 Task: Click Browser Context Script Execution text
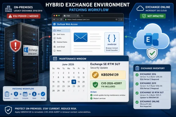click(x=112, y=49)
